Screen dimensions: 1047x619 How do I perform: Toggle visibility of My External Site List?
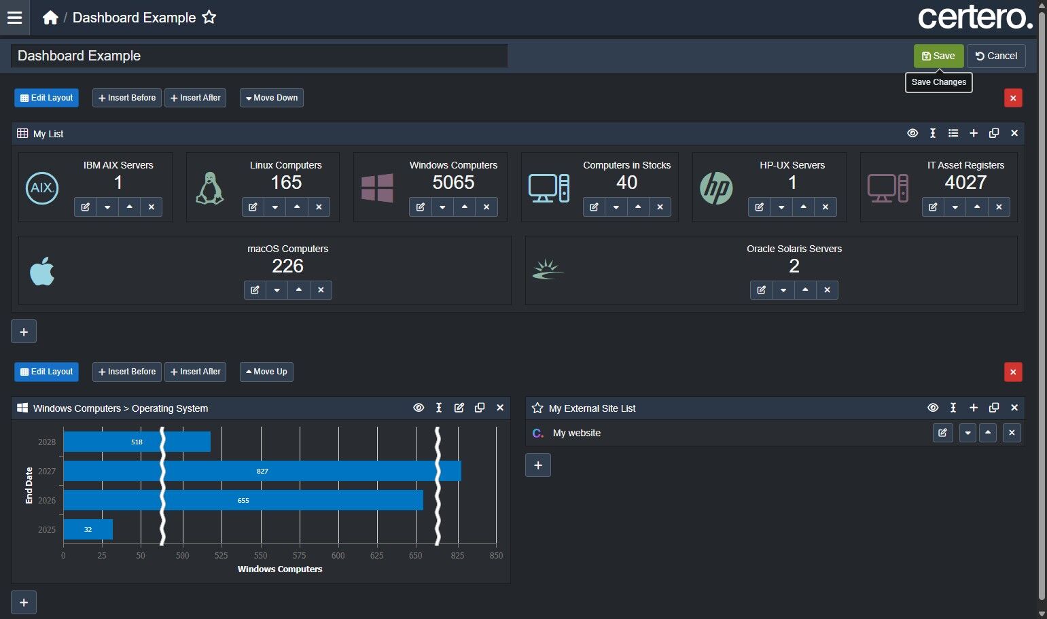coord(933,408)
